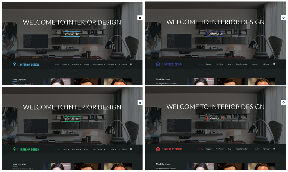The width and height of the screenshot is (288, 172).
Task: Click woman's team photo in green themed preview
Action: [x=57, y=167]
